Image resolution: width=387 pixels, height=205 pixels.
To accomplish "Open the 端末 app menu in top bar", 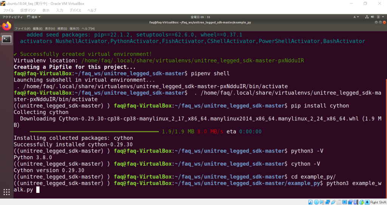I will click(34, 17).
